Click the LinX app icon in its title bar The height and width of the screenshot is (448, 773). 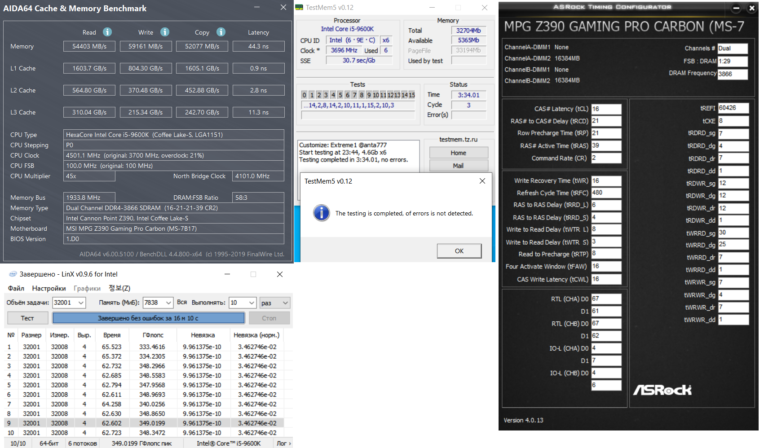[x=13, y=274]
